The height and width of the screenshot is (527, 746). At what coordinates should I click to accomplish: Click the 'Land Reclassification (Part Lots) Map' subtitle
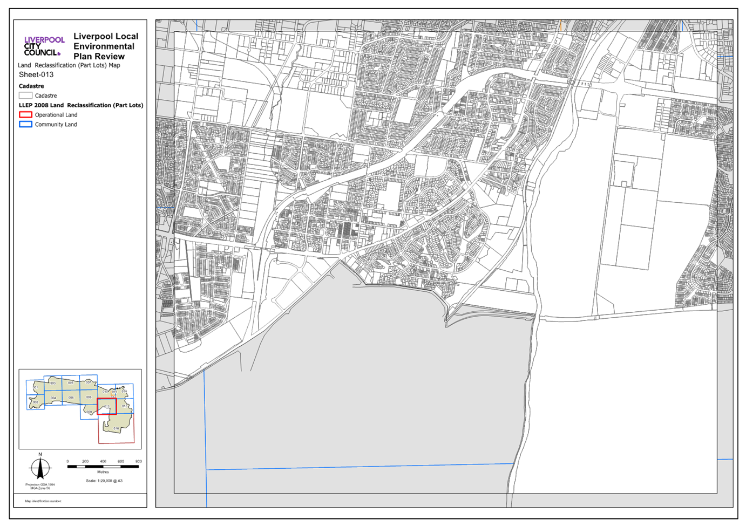[69, 65]
